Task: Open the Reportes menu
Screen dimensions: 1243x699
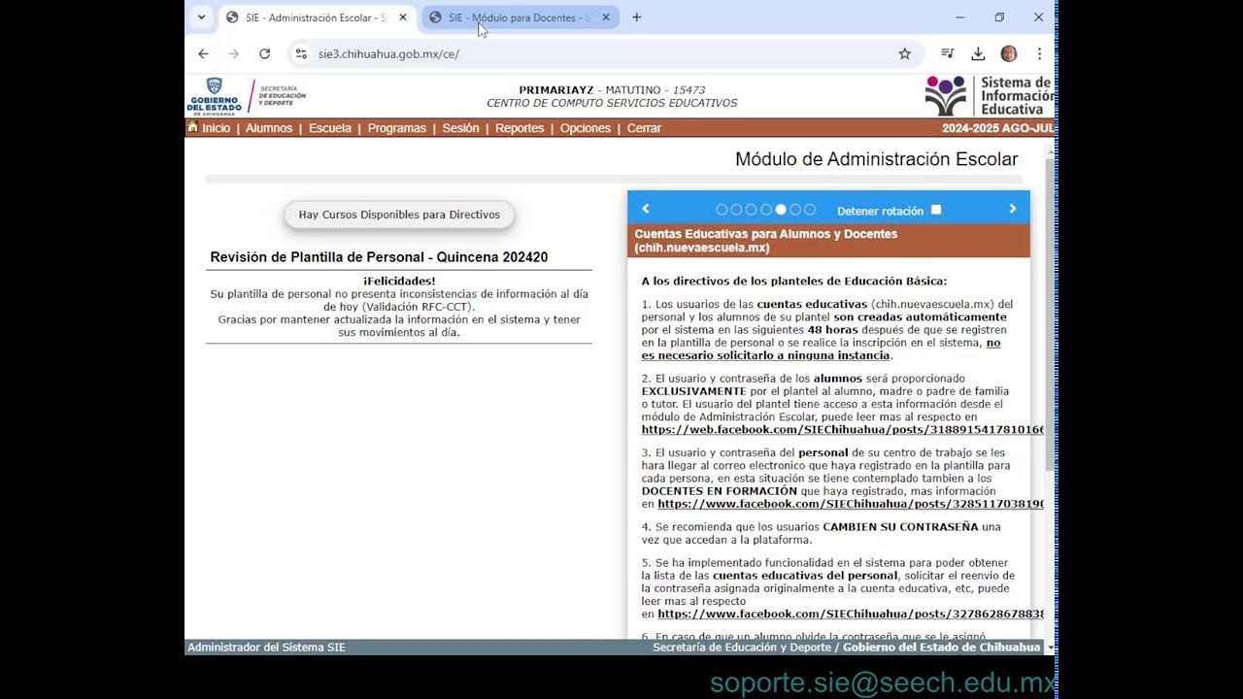Action: (520, 128)
